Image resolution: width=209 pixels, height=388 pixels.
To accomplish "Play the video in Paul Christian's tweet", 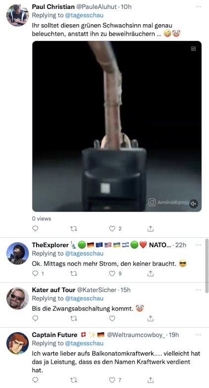I will [x=117, y=126].
